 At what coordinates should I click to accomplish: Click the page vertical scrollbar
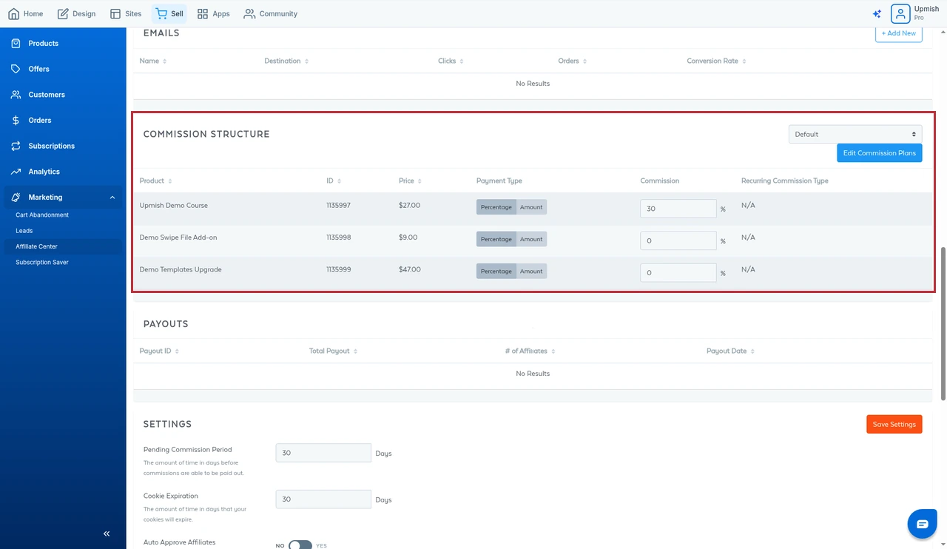pyautogui.click(x=943, y=323)
